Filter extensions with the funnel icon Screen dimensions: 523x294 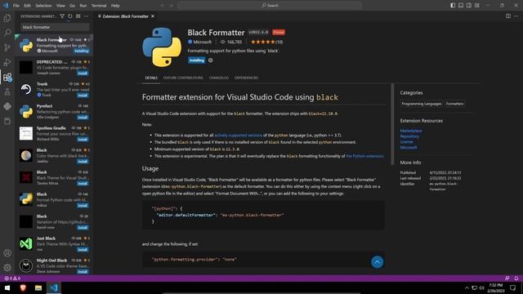point(62,16)
